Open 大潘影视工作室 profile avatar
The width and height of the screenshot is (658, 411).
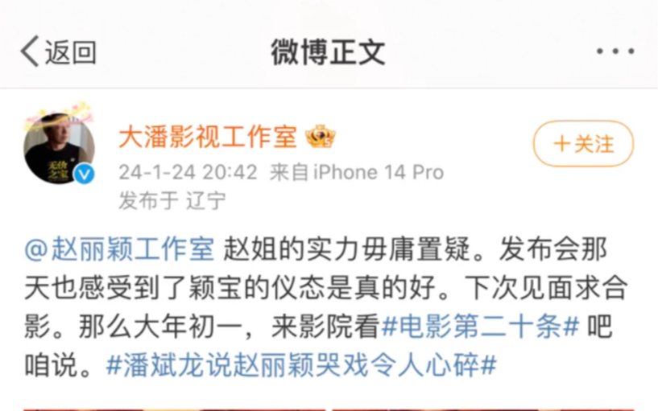click(59, 148)
